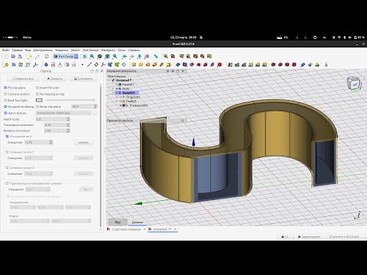Viewport: 367px width, 275px height.
Task: Open the Инструменты menu
Action: coord(43,50)
